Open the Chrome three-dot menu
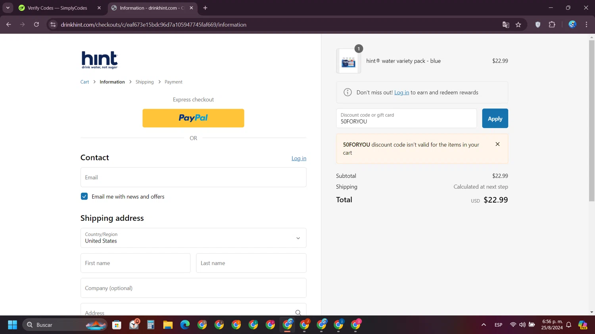This screenshot has height=334, width=595. coord(586,25)
